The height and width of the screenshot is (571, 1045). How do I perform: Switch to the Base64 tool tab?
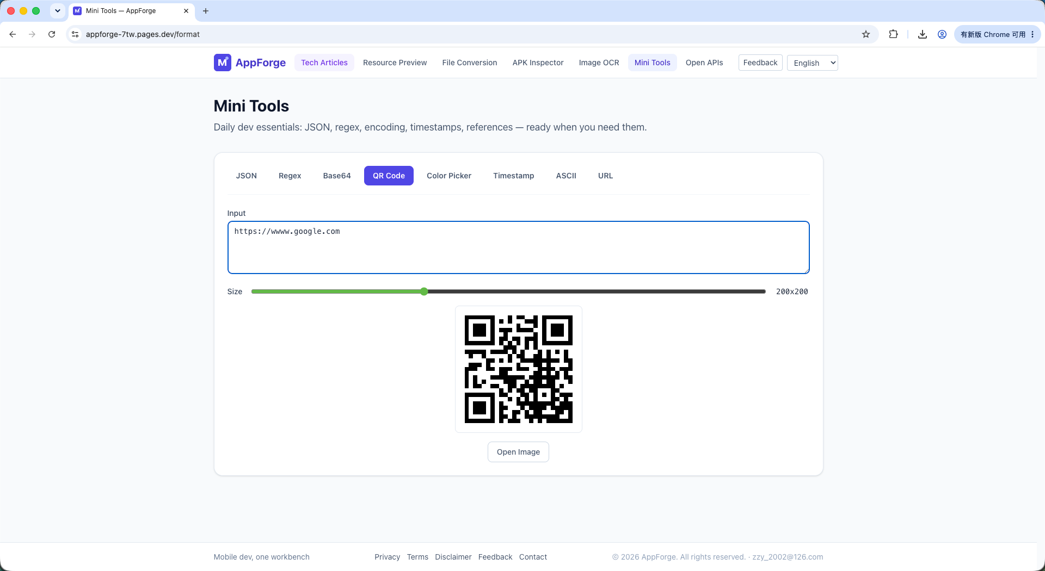tap(337, 176)
